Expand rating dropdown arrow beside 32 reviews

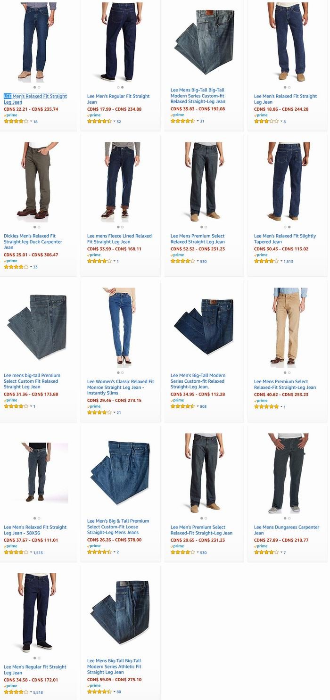click(x=115, y=122)
